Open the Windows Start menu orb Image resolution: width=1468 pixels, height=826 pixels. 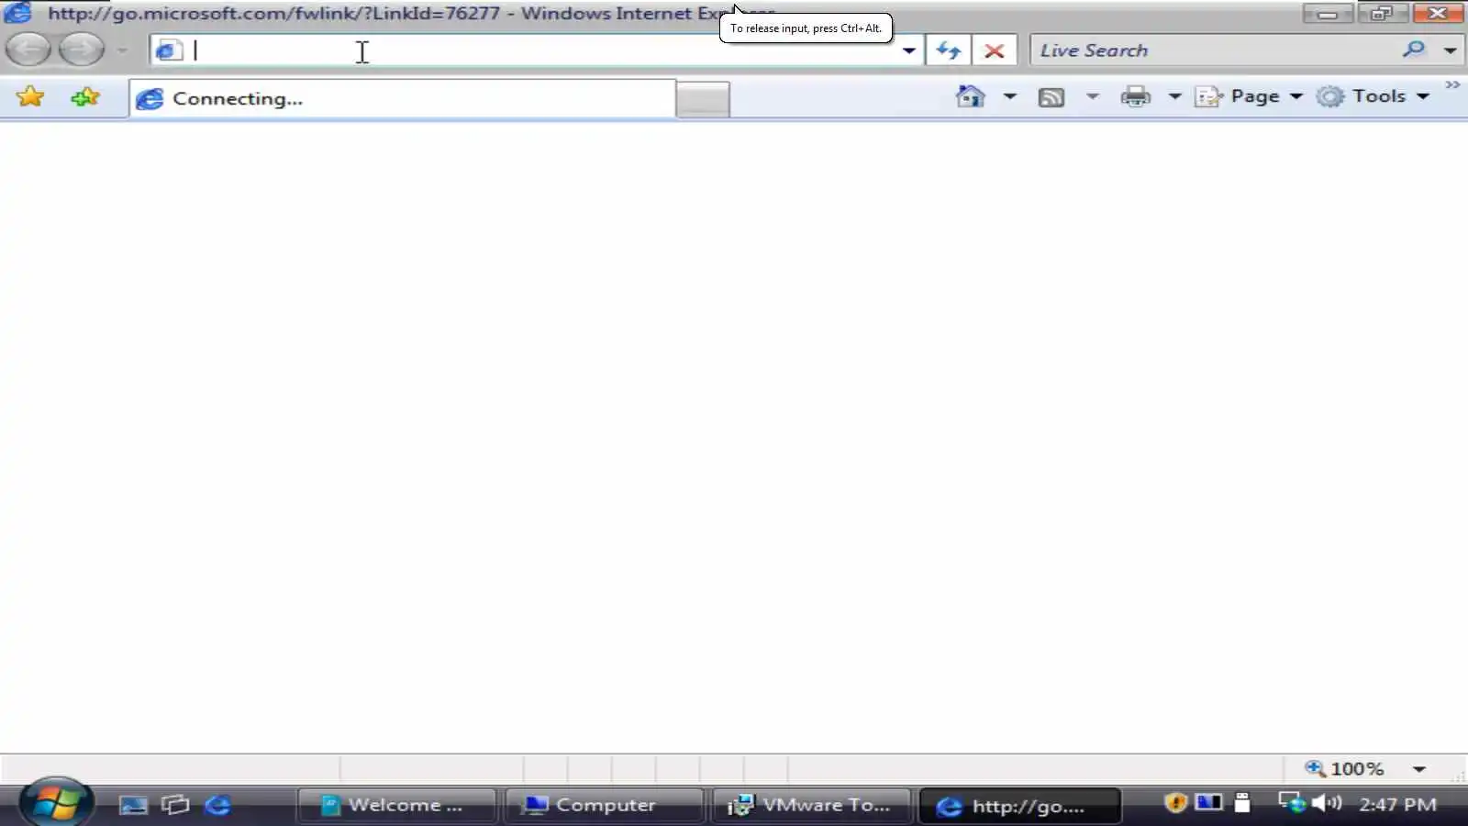(56, 801)
